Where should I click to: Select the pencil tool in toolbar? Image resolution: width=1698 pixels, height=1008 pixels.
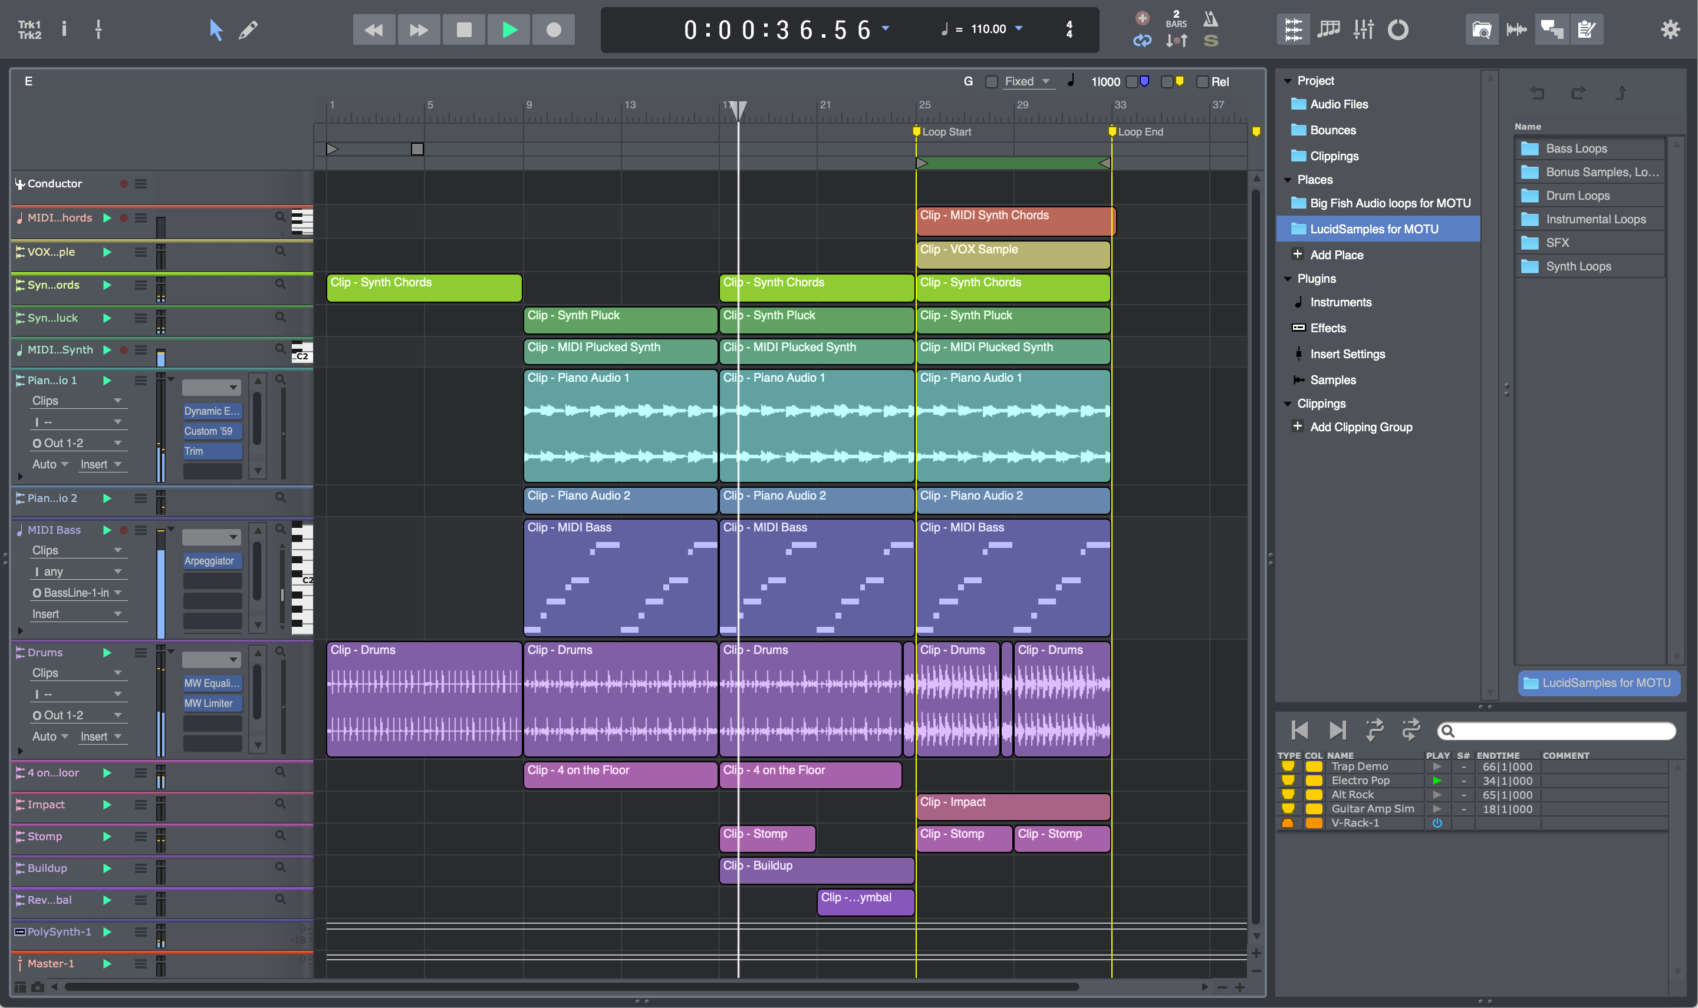248,30
